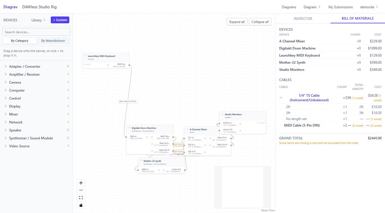The height and width of the screenshot is (213, 385).
Task: Collapse the Digitakt Drum Machine node
Action: pos(129,128)
